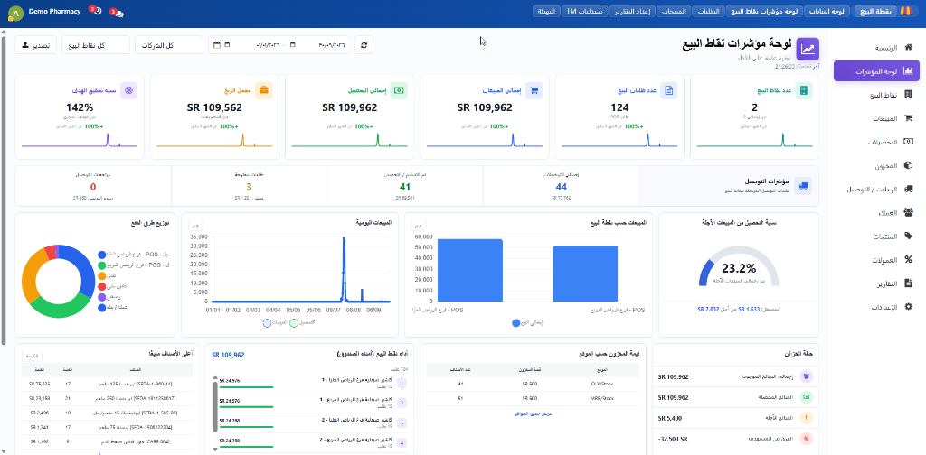Click the refresh icon button beside date range
This screenshot has height=455, width=926.
(x=364, y=45)
